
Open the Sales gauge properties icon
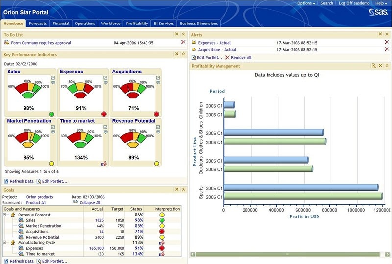tap(53, 78)
